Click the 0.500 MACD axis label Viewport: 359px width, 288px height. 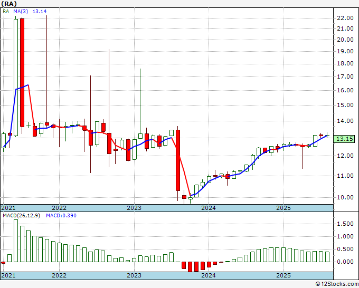pos(345,249)
